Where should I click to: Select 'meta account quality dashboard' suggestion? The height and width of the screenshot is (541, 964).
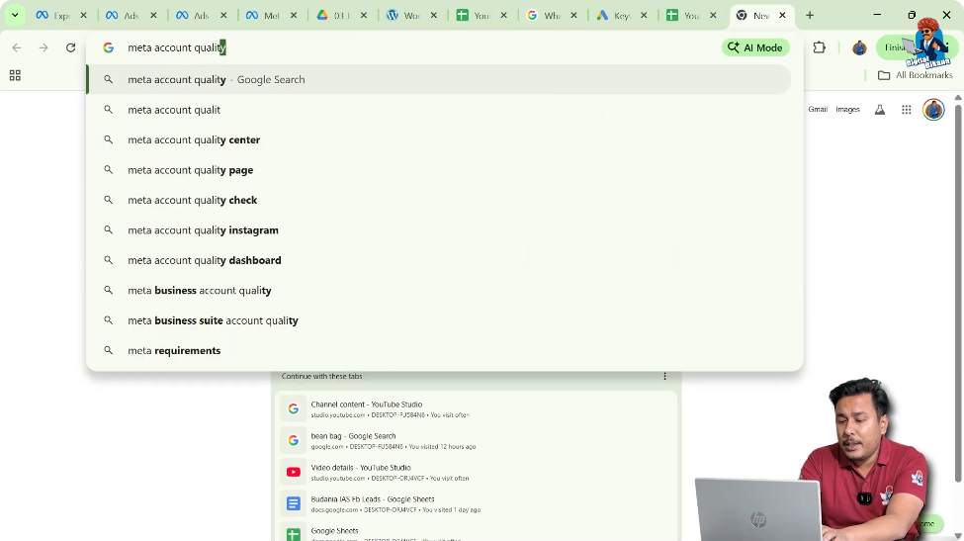click(x=439, y=260)
